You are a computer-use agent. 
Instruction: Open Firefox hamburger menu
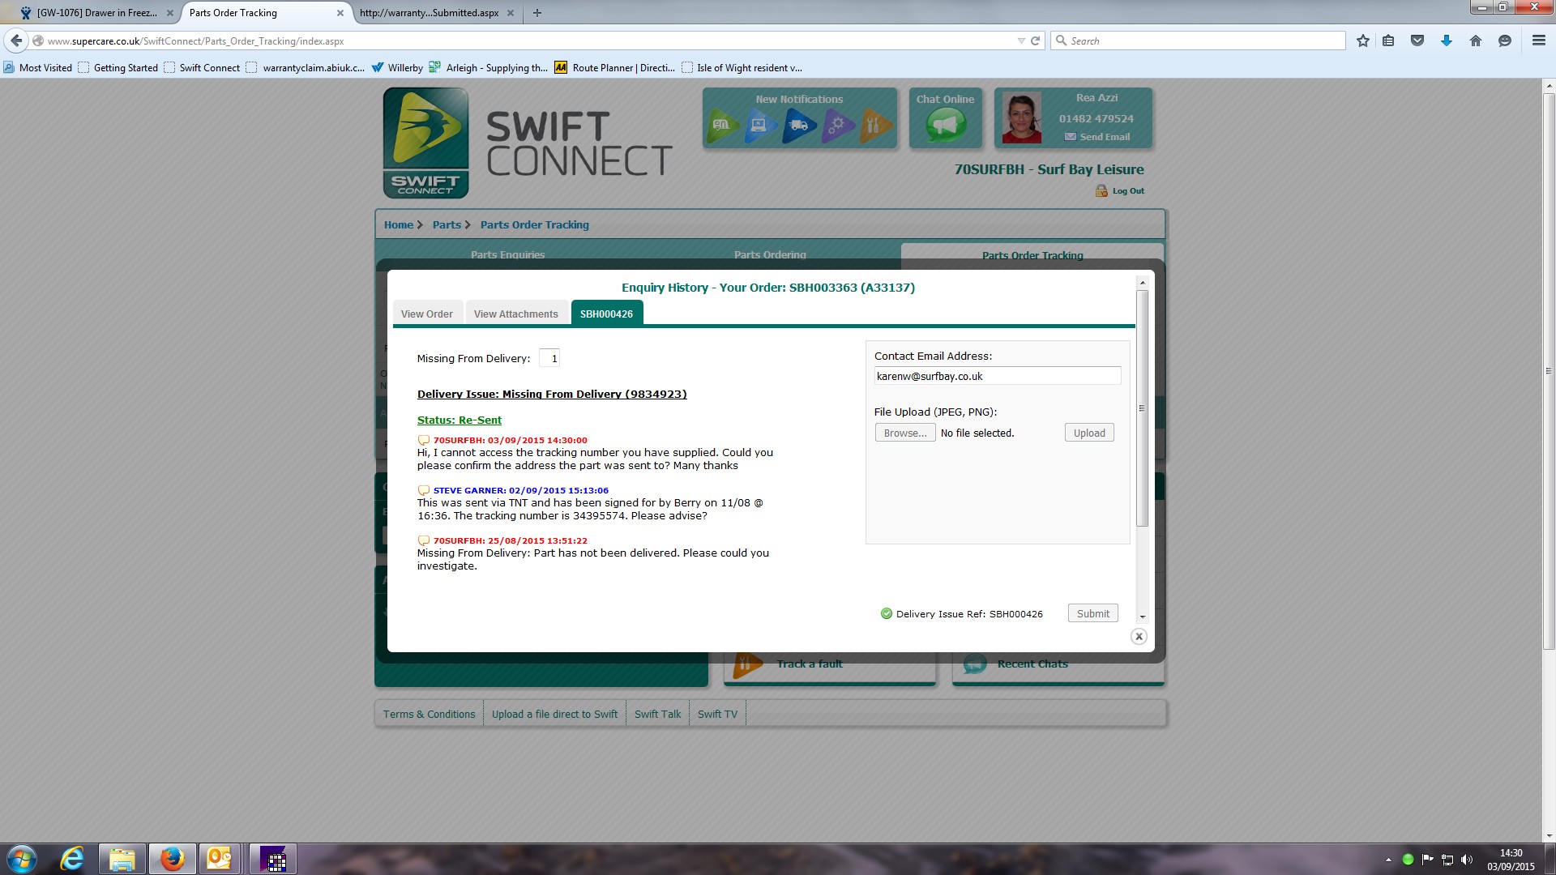click(x=1538, y=41)
